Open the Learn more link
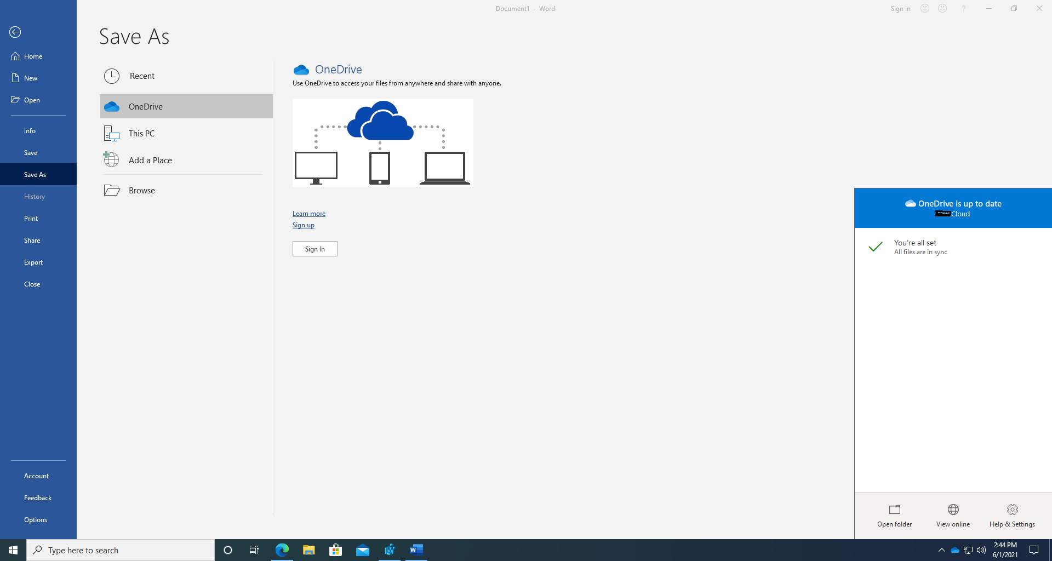The width and height of the screenshot is (1052, 561). point(308,213)
